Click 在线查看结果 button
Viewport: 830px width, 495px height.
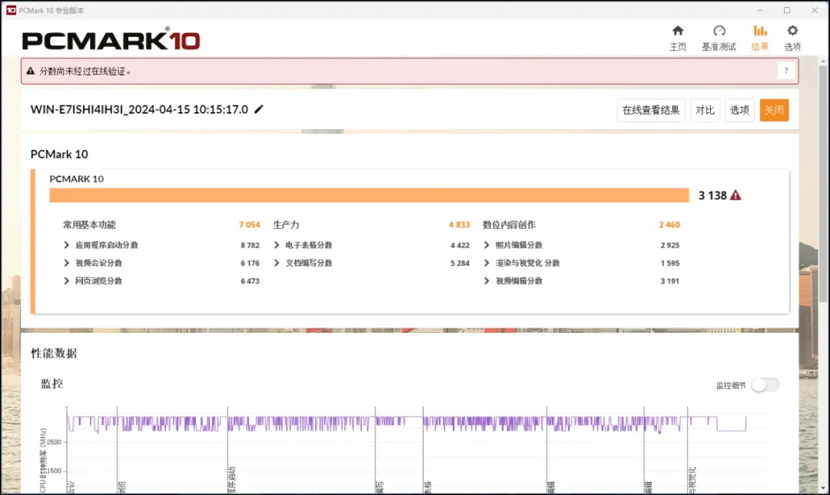click(651, 110)
